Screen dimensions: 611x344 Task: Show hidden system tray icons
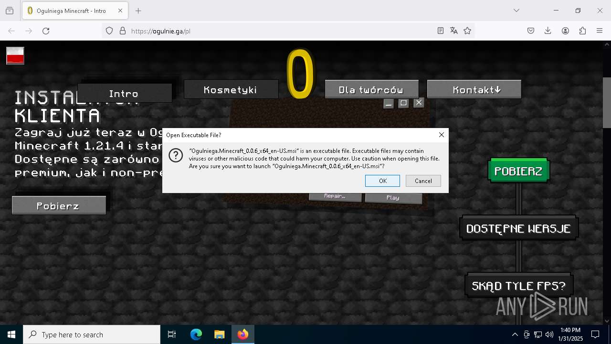pos(515,334)
